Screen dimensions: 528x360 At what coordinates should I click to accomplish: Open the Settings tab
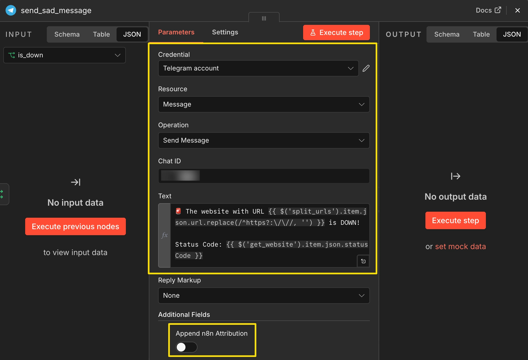pos(225,32)
